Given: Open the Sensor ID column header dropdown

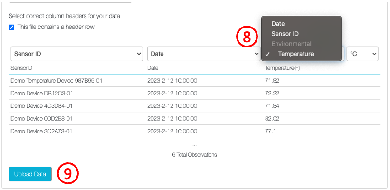Looking at the screenshot, I should [76, 54].
